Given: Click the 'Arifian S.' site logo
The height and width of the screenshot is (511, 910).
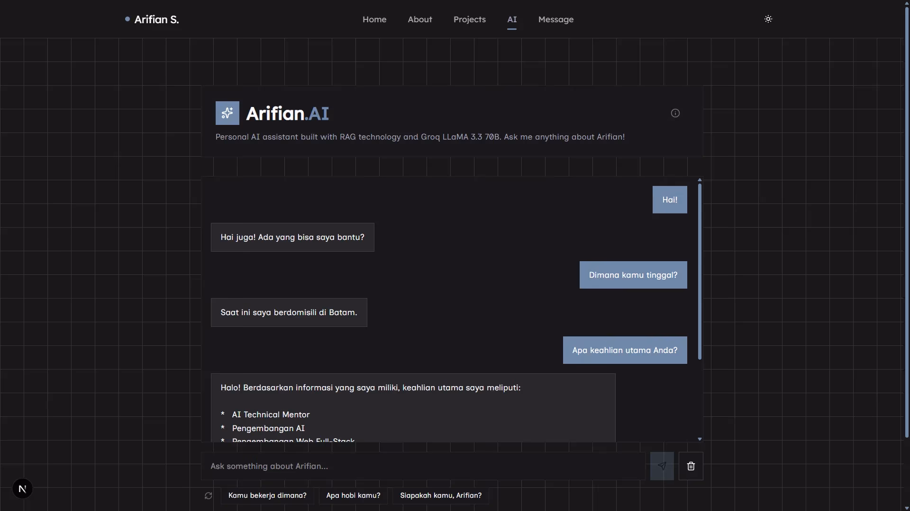Looking at the screenshot, I should click(x=157, y=19).
